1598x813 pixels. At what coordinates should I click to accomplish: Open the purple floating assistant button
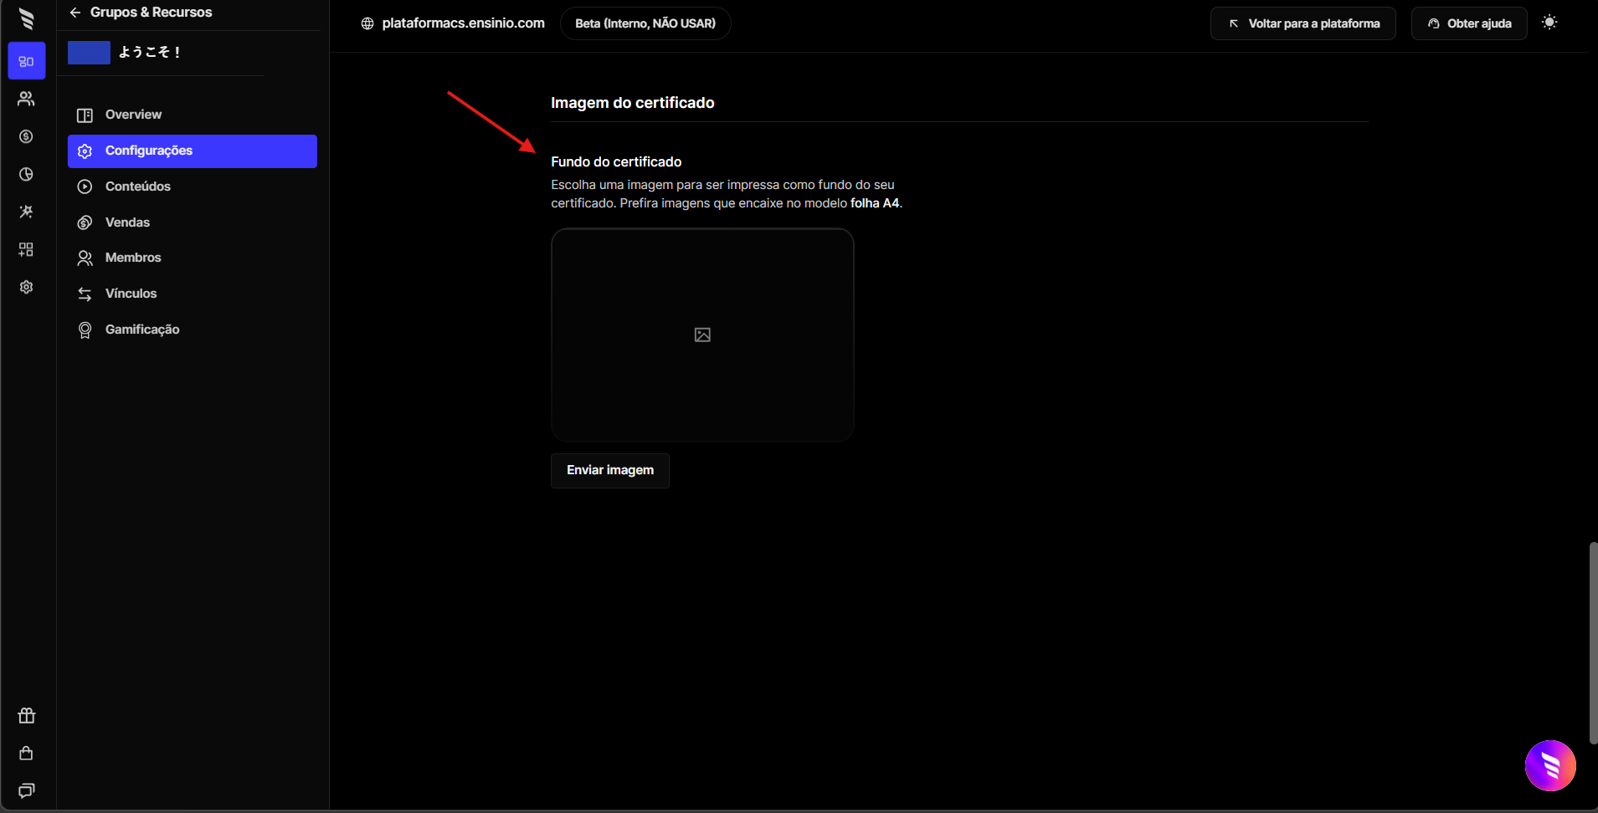coord(1550,765)
